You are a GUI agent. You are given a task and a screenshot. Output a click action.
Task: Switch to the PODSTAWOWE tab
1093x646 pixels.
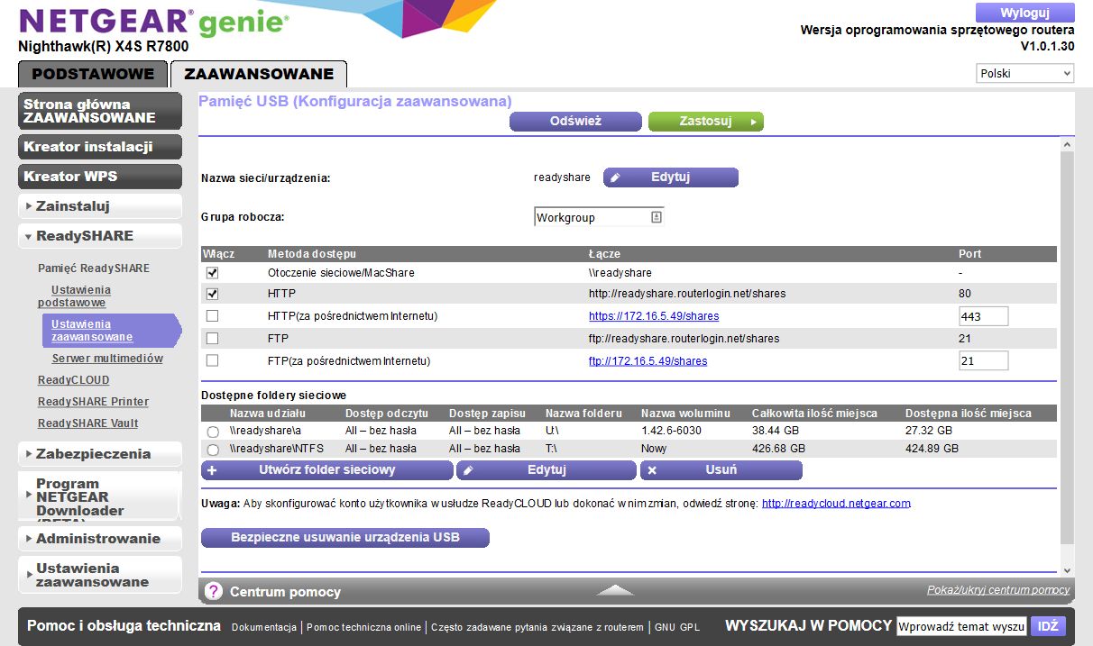pos(93,74)
